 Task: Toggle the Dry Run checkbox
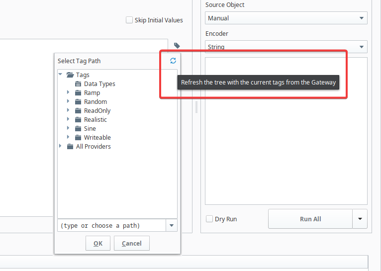pyautogui.click(x=209, y=219)
